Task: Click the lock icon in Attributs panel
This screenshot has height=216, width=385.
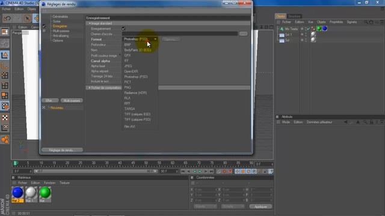Action: tap(372, 122)
